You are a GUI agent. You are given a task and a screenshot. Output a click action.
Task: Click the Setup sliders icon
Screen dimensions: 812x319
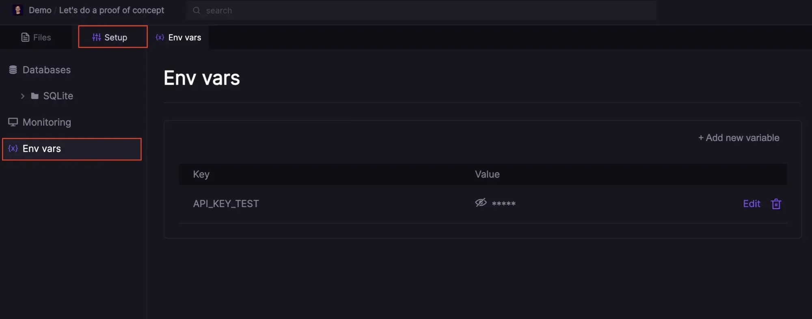(x=97, y=37)
